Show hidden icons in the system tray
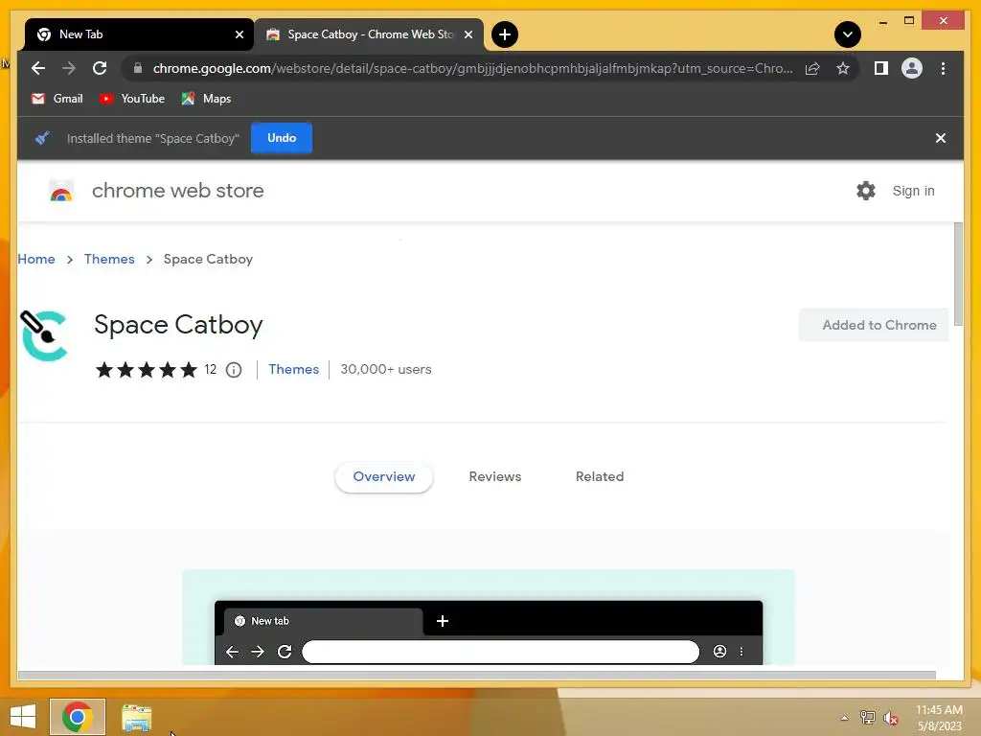Screen dimensions: 981x736 pyautogui.click(x=845, y=718)
